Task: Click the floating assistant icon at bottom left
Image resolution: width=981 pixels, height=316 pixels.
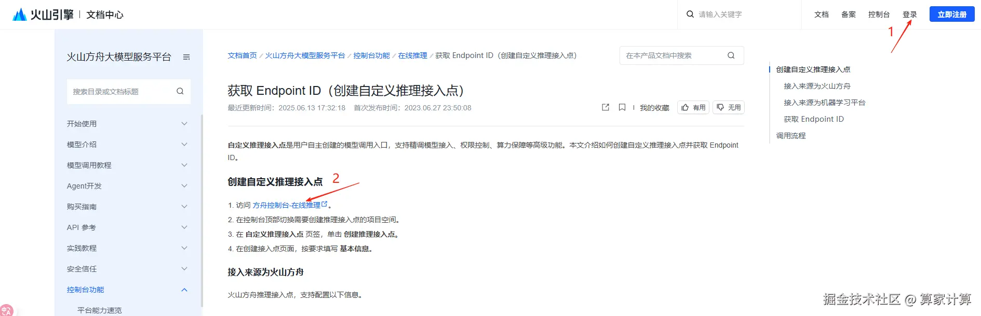Action: (6, 310)
